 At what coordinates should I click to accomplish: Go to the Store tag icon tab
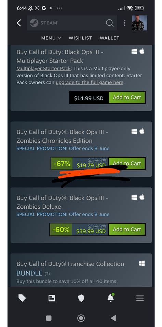pos(22,298)
